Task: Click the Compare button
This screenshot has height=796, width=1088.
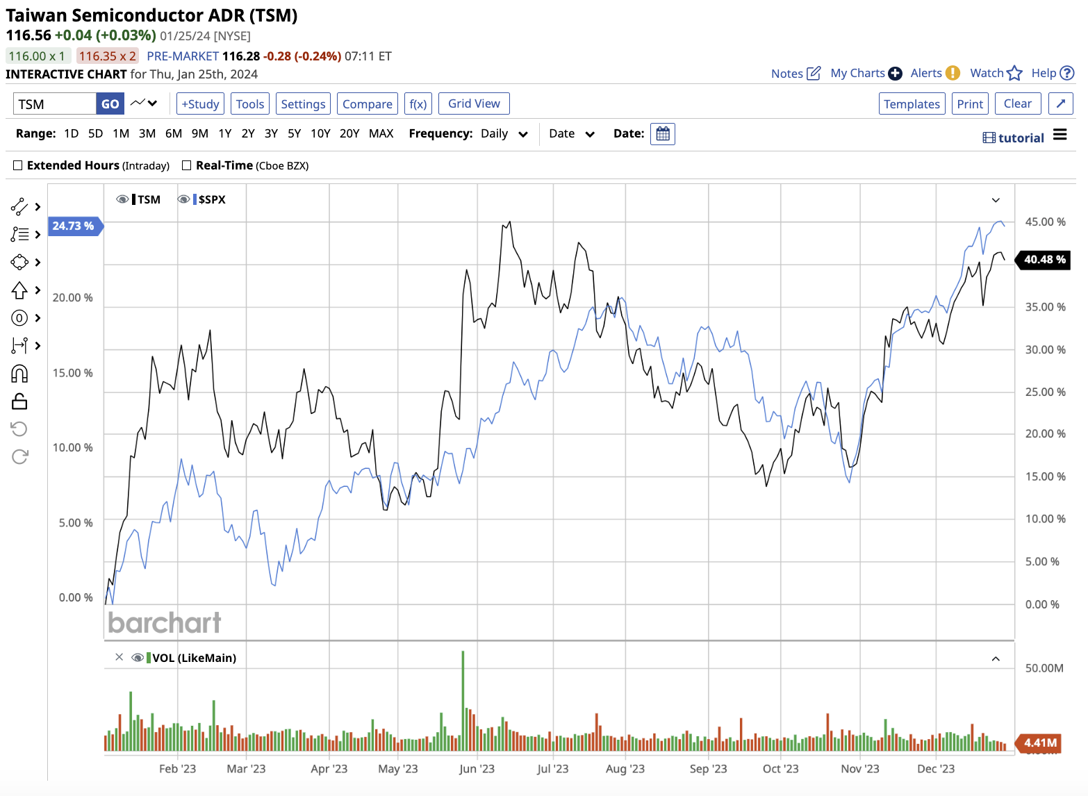Action: click(368, 103)
